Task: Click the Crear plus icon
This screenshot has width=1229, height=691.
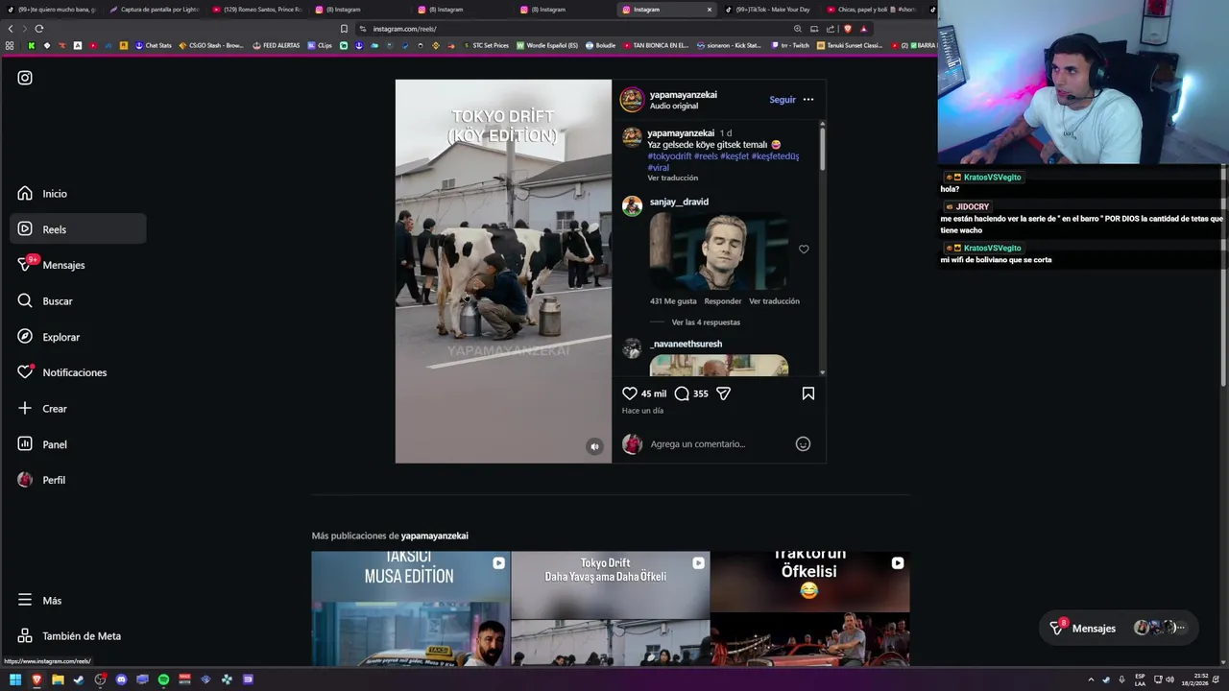Action: point(25,408)
